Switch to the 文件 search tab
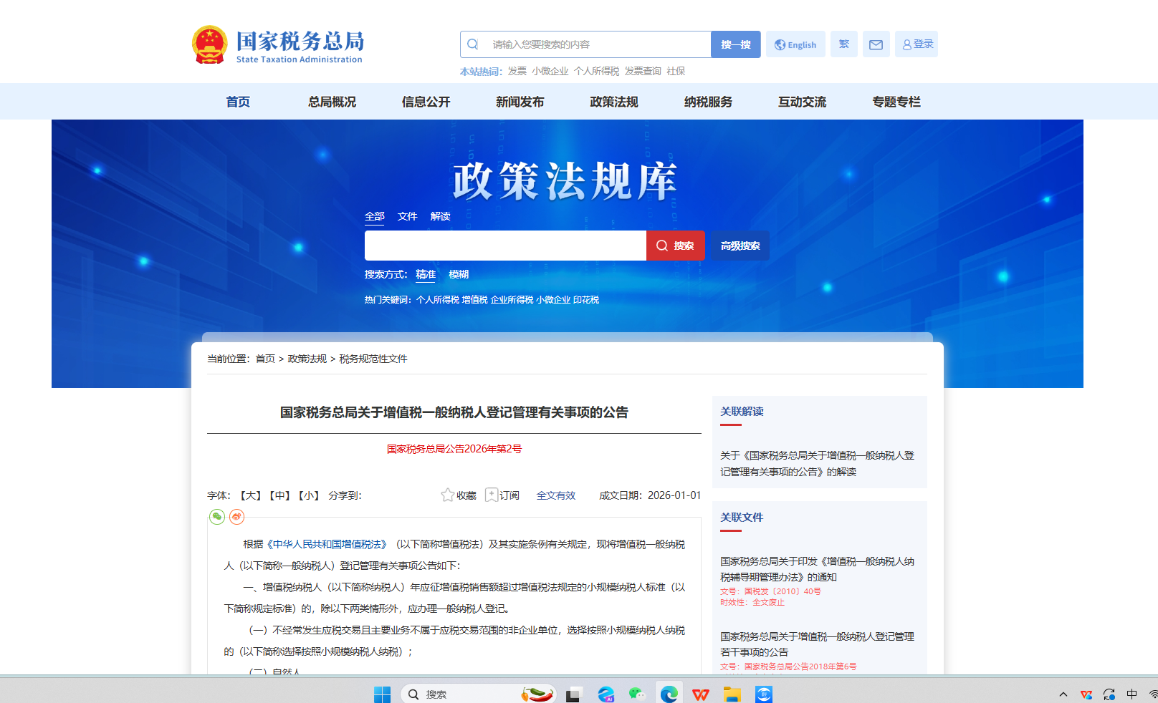The height and width of the screenshot is (703, 1158). pyautogui.click(x=407, y=216)
